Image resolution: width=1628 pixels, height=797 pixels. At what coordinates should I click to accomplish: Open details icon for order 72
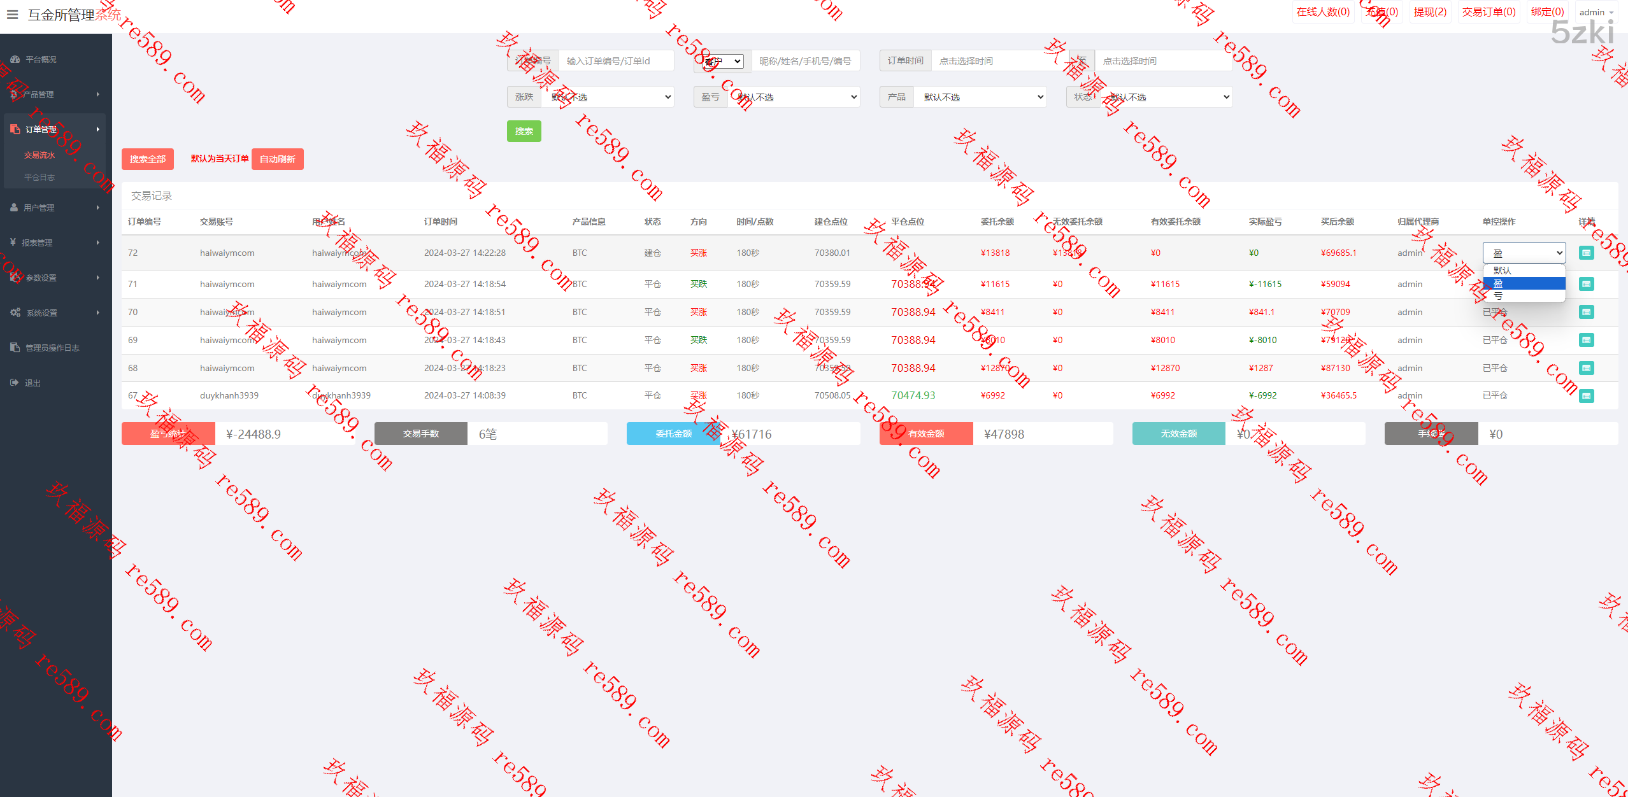pyautogui.click(x=1586, y=253)
